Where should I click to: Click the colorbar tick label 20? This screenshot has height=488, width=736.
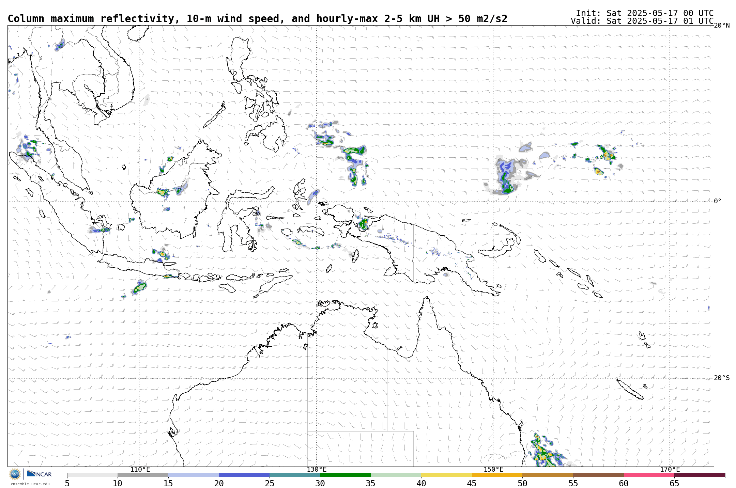click(219, 483)
